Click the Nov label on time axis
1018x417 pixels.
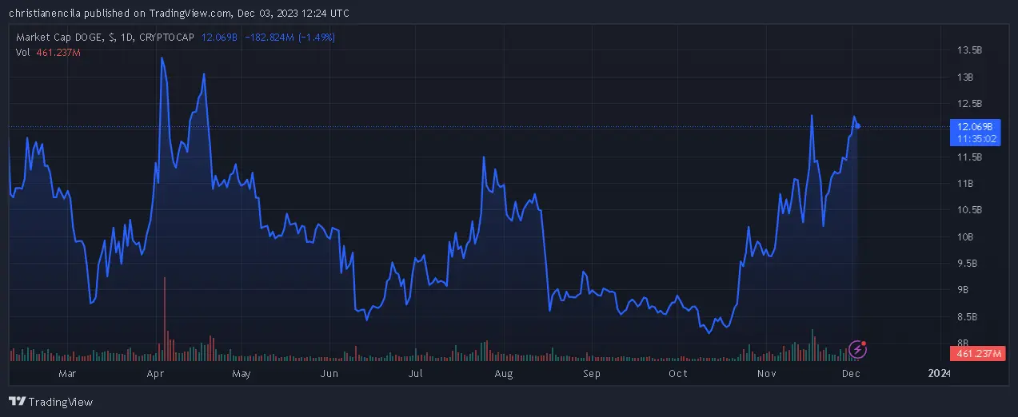tap(766, 373)
